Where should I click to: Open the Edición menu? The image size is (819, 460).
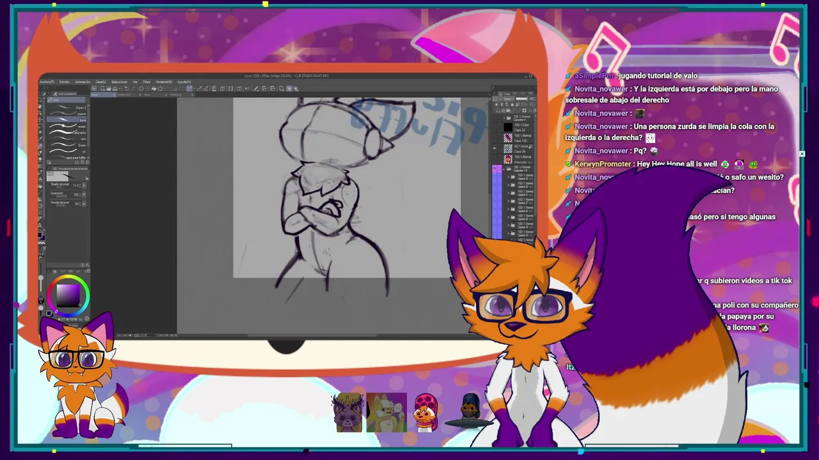point(65,82)
